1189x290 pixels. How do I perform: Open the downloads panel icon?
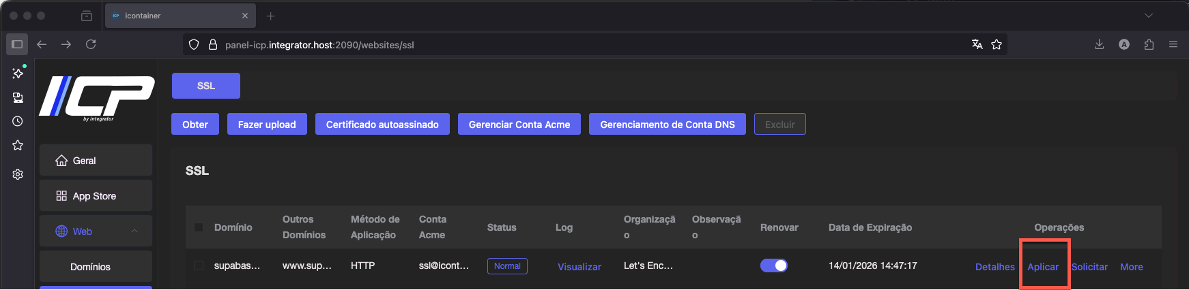pyautogui.click(x=1099, y=44)
